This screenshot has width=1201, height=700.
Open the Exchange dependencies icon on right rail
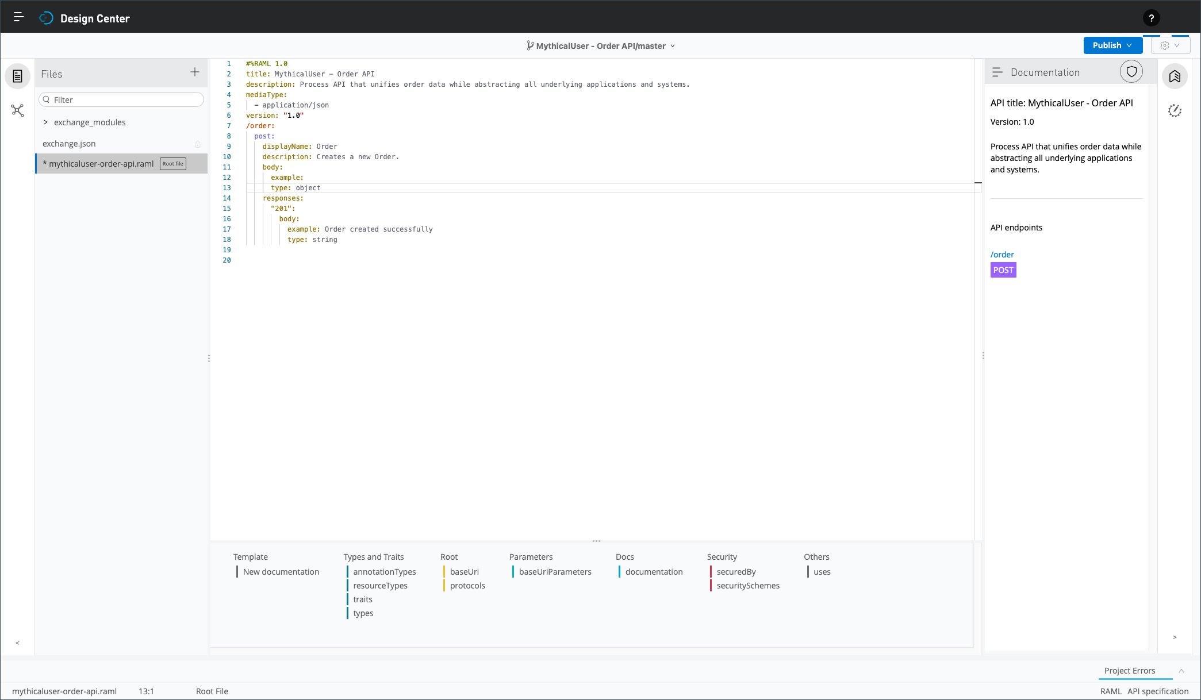(x=1175, y=76)
